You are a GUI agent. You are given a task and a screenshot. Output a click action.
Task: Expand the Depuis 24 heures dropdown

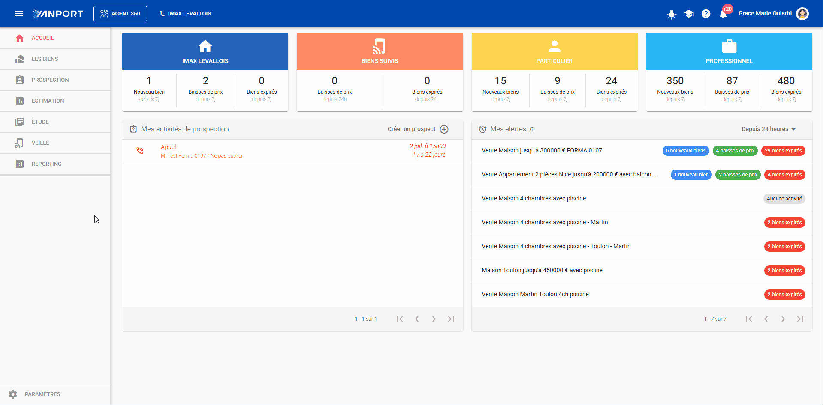click(769, 129)
